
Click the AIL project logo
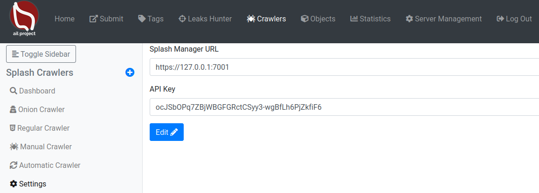click(24, 19)
